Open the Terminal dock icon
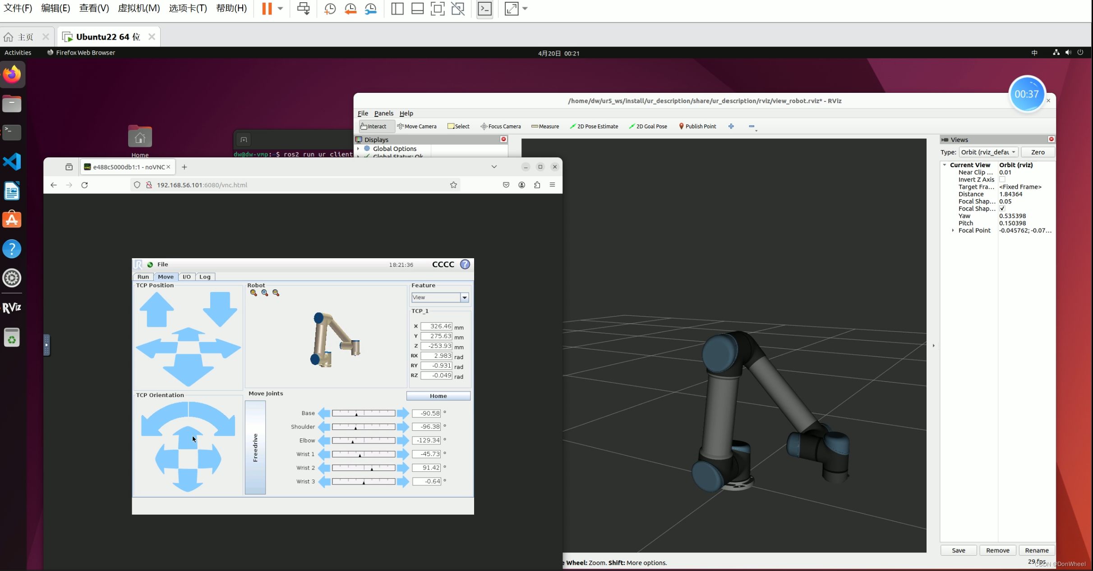The width and height of the screenshot is (1093, 571). (12, 132)
